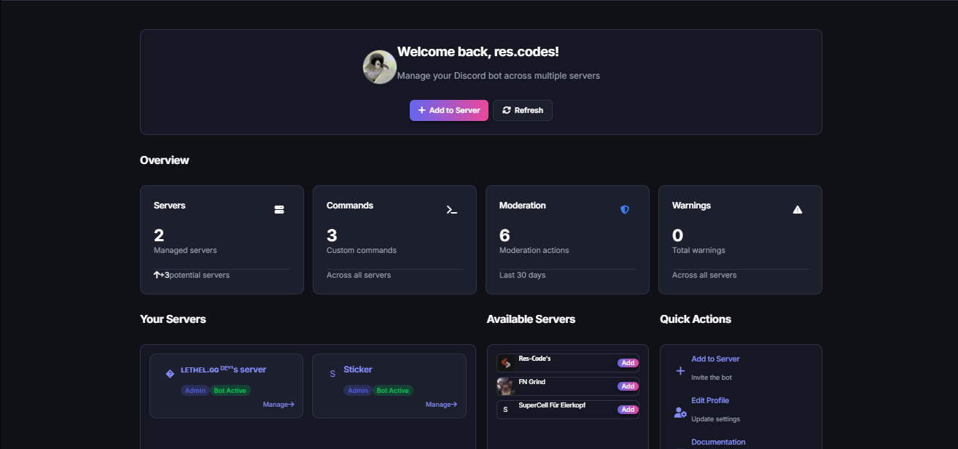The width and height of the screenshot is (958, 449).
Task: Add the SuperCell Für Eierkopf server
Action: click(x=628, y=409)
